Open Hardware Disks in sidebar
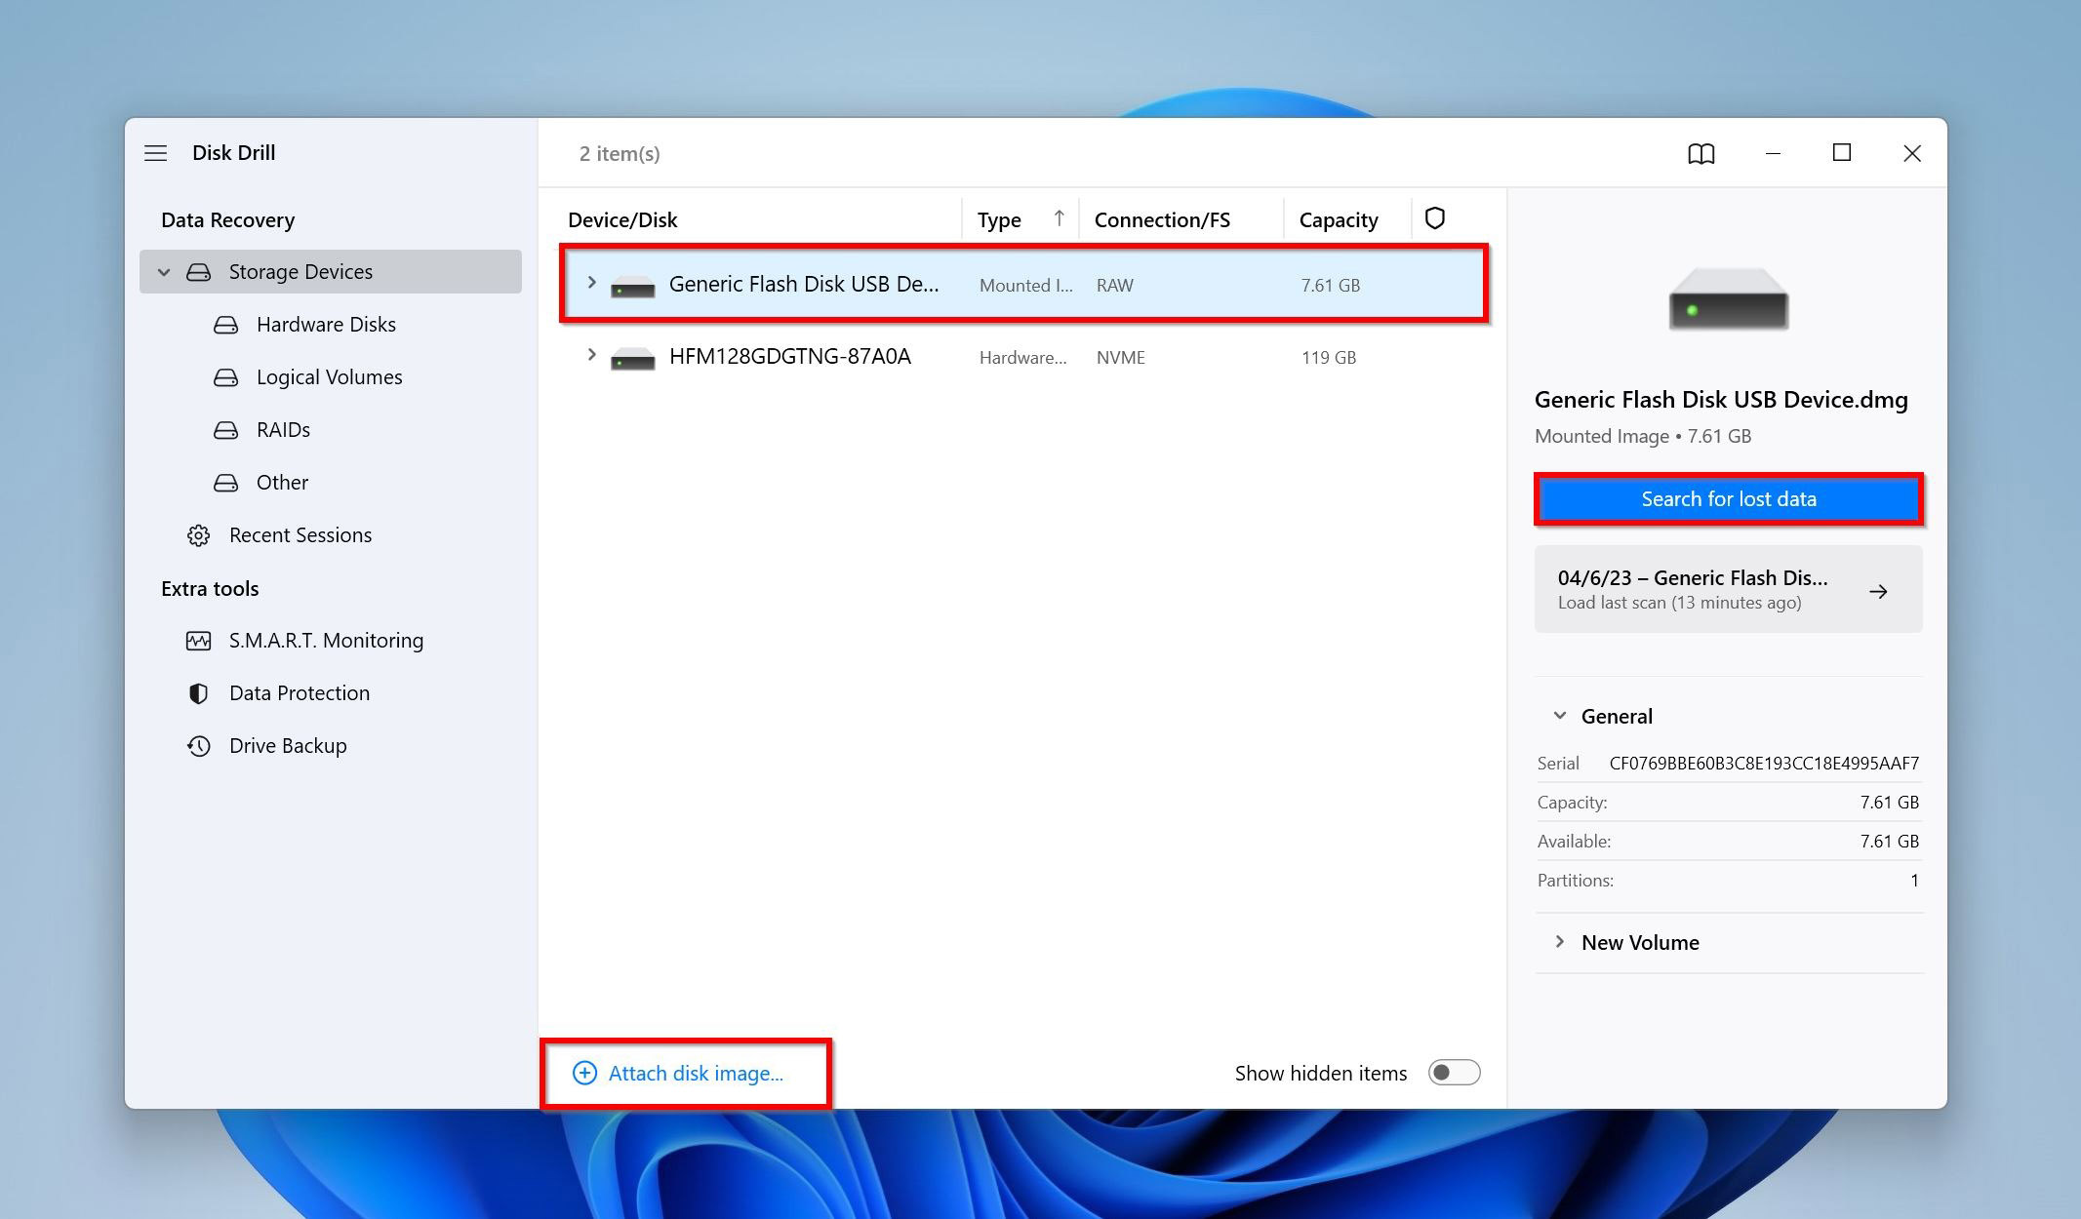The image size is (2081, 1219). (326, 325)
